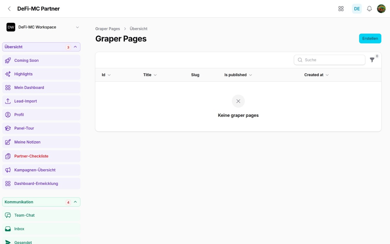
Task: Expand the DeFi-MC Workspace switcher dropdown
Action: (77, 27)
